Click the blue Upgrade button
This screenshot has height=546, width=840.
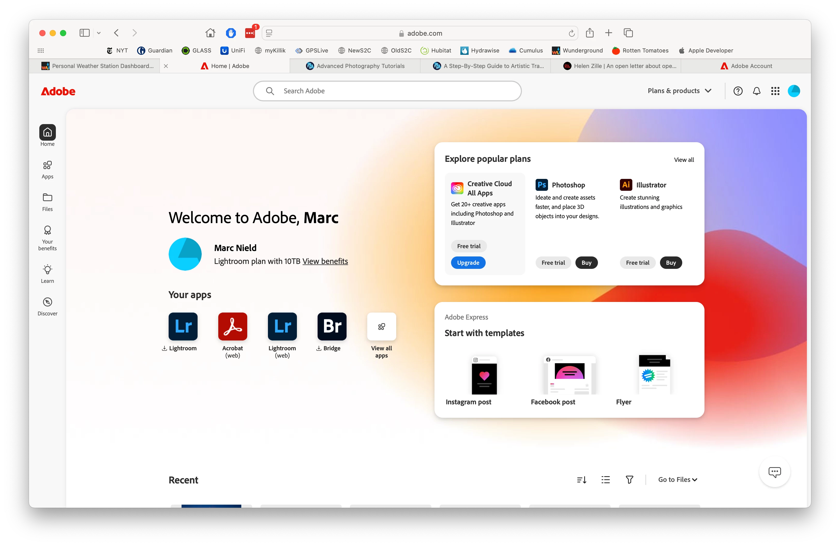click(468, 263)
